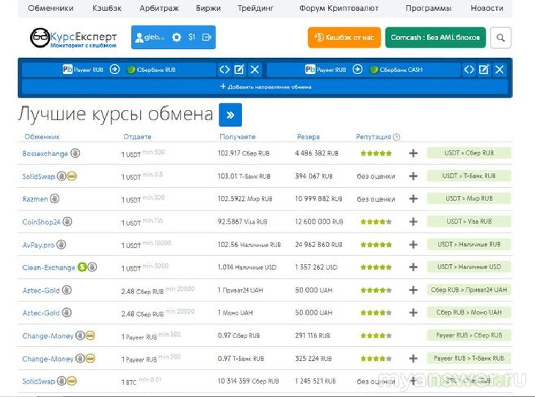Click the reputation help question mark icon

[396, 137]
